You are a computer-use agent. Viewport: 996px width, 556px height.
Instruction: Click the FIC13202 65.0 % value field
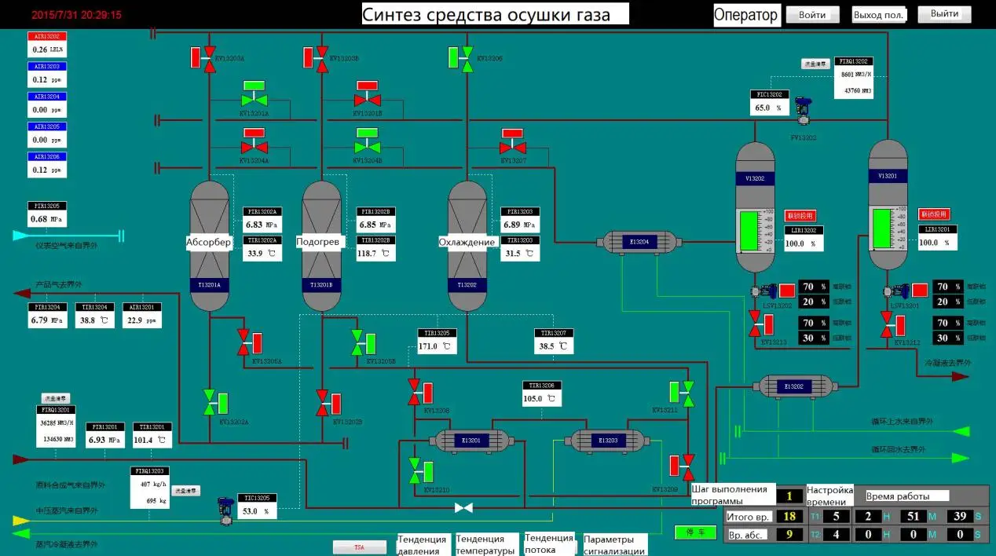click(767, 108)
